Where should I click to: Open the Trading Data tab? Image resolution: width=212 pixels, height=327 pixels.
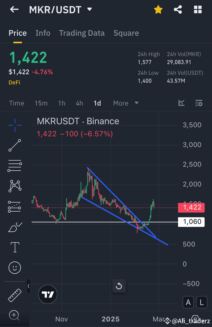82,33
